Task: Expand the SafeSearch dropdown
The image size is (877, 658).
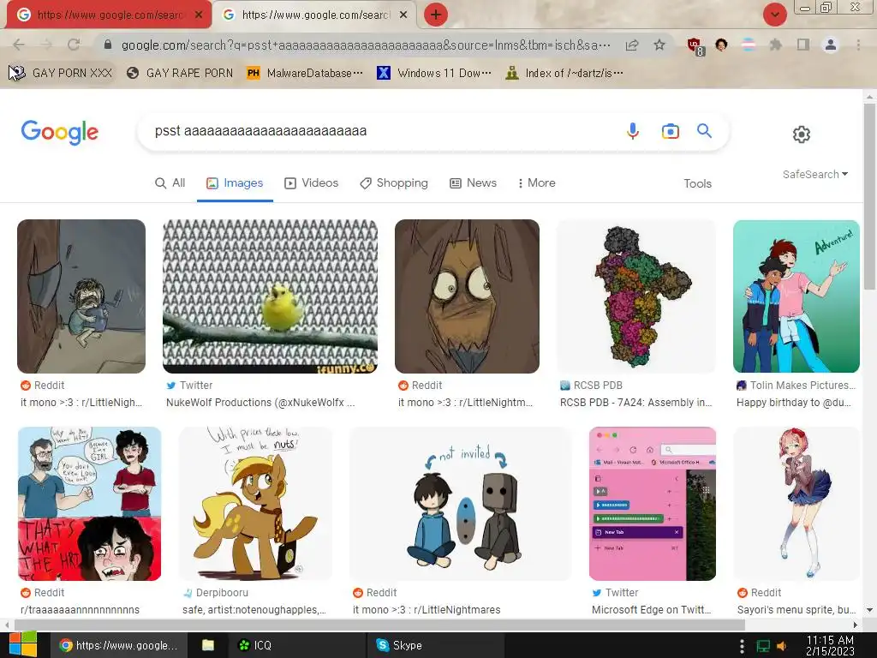Action: click(815, 175)
